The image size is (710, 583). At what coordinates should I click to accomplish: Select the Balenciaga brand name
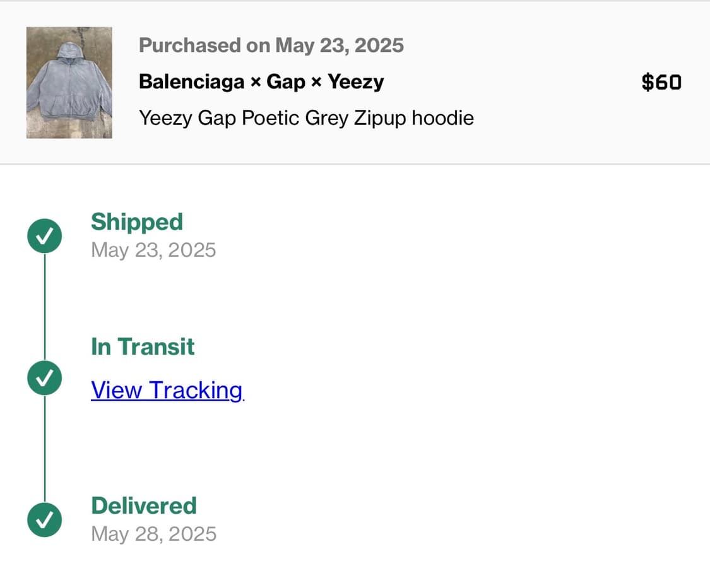point(191,82)
